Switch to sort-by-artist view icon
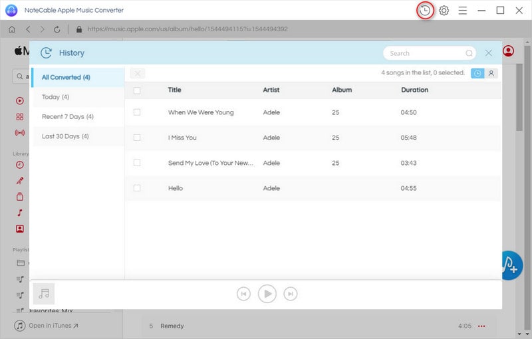Viewport: 532px width, 339px height. (491, 73)
